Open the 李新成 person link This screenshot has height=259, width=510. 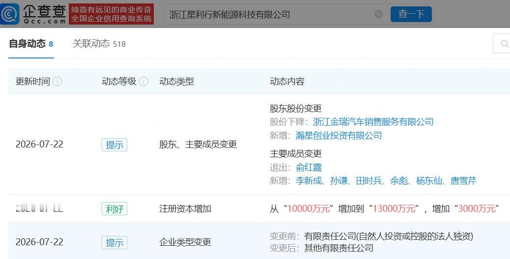tap(309, 180)
